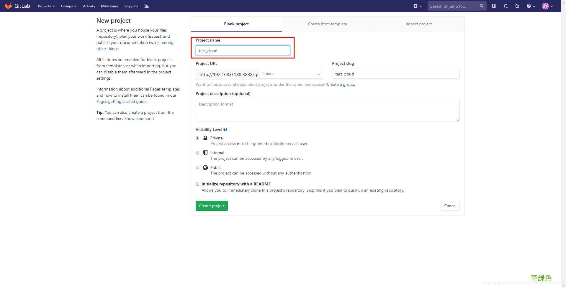Switch to the Import project tab
566x288 pixels.
(419, 24)
